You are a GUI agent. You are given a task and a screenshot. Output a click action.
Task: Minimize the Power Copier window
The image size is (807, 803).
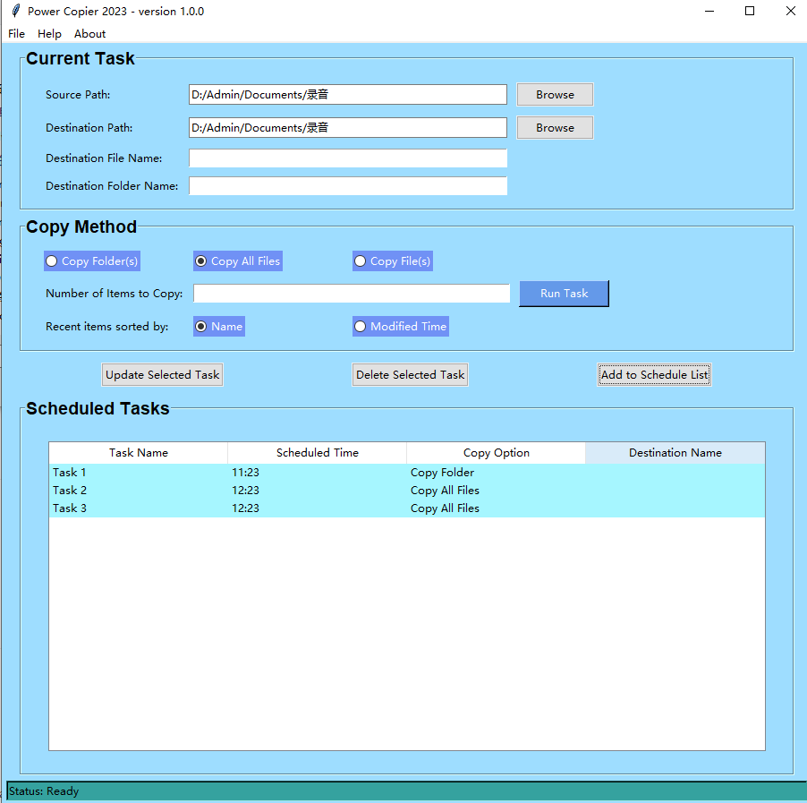(x=709, y=11)
